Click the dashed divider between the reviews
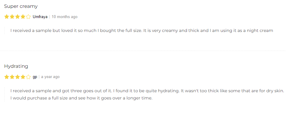This screenshot has width=293, height=113. pos(143,51)
